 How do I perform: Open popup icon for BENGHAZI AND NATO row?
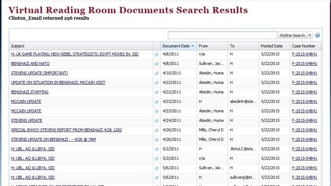pyautogui.click(x=157, y=64)
